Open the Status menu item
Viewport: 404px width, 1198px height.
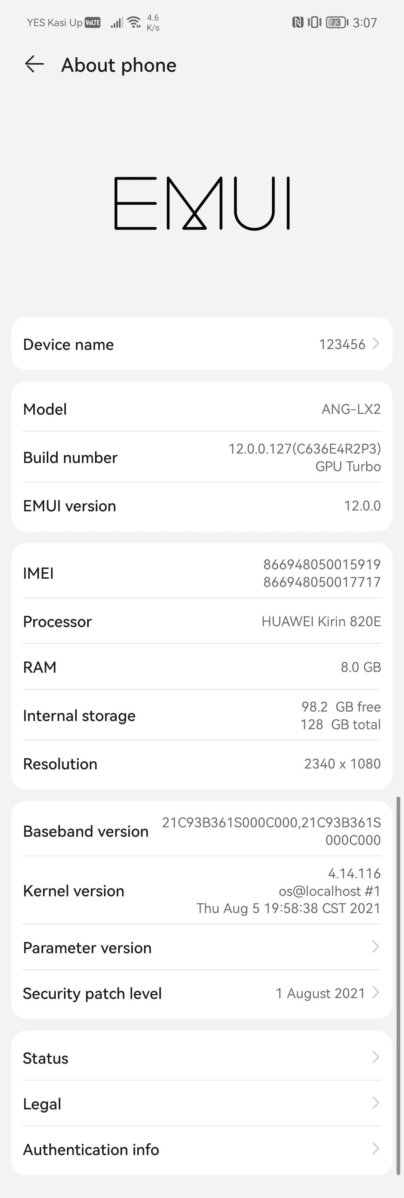pos(202,1058)
